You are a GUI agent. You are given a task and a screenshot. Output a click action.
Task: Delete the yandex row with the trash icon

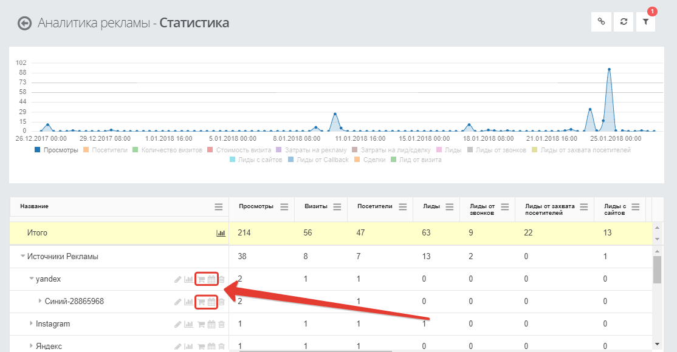click(x=221, y=280)
